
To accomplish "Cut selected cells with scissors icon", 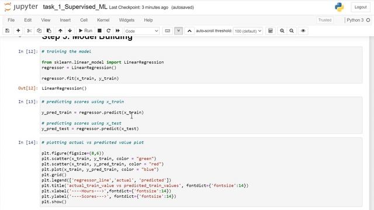I will [x=29, y=31].
